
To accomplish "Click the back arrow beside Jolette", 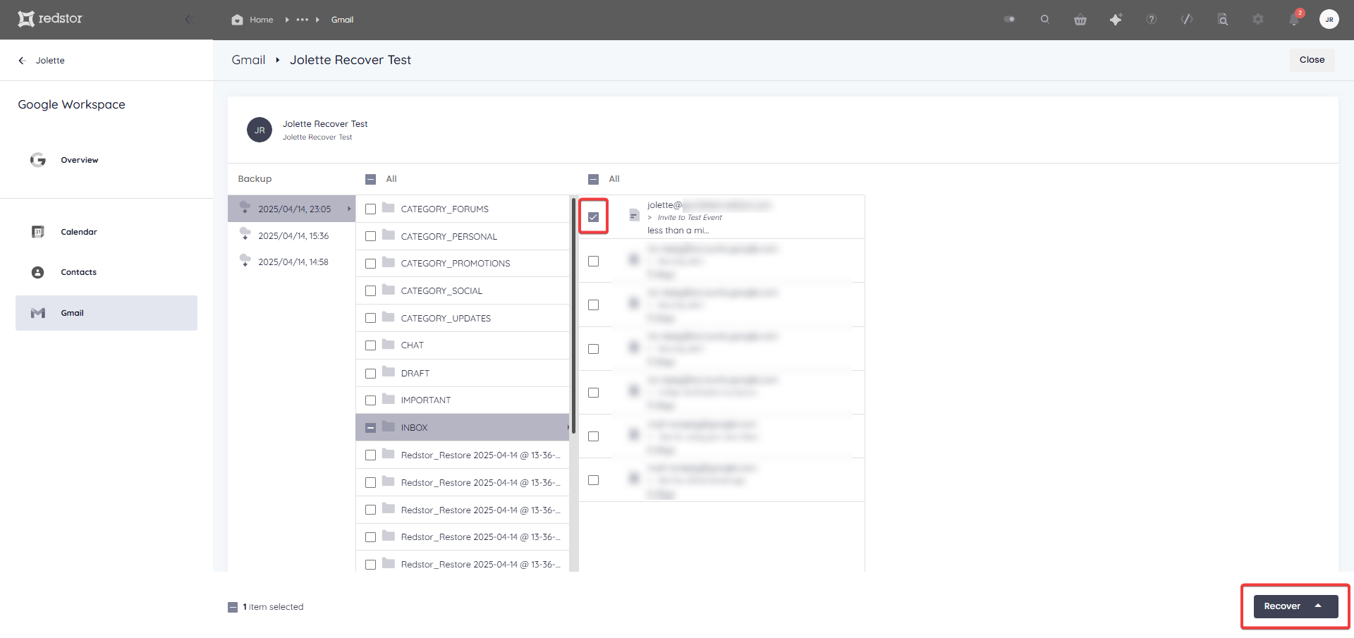I will pyautogui.click(x=22, y=61).
